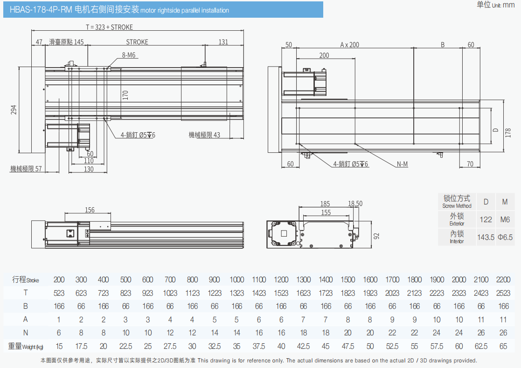Click the HBAS-178-4P-RM title banner text
Screen dimensions: 521x368
(119, 10)
